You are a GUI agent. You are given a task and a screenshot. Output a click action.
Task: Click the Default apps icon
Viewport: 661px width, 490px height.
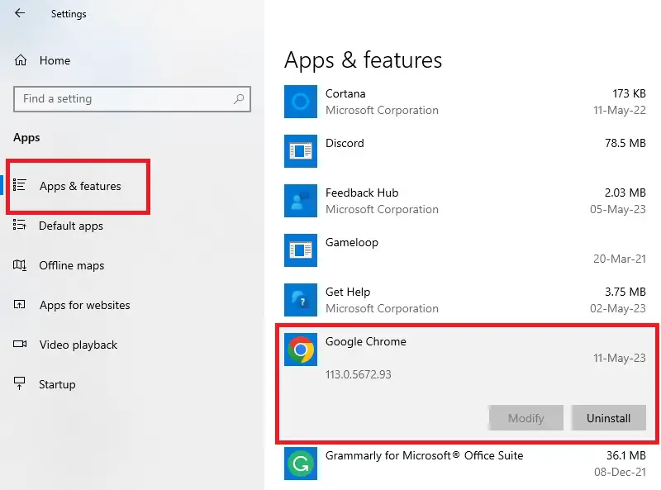[x=19, y=225]
